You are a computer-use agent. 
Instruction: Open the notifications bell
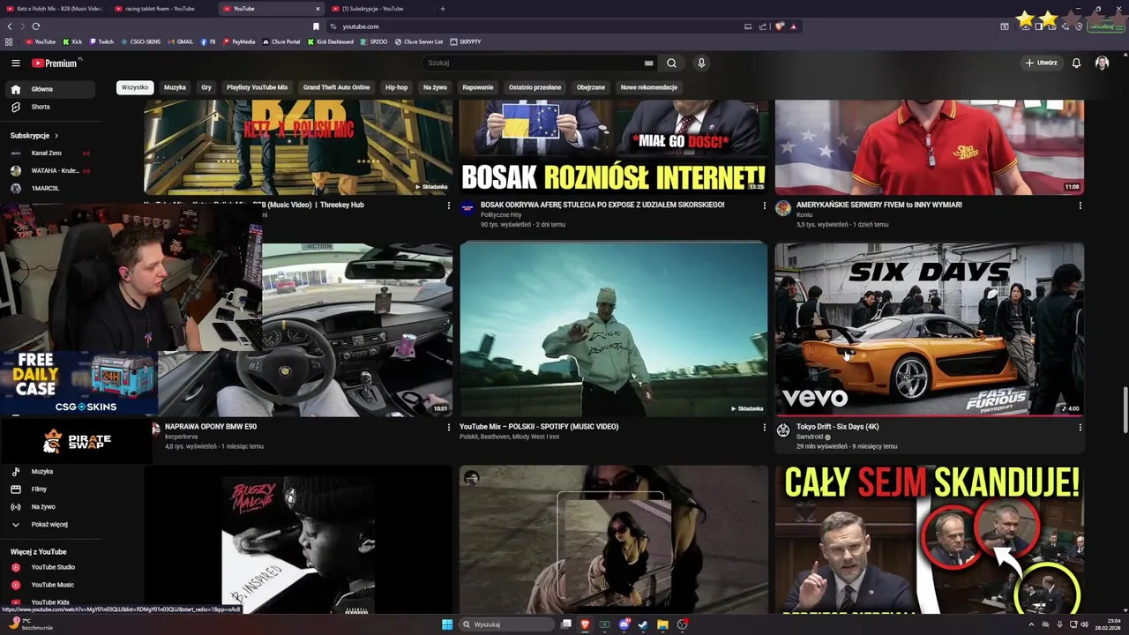tap(1076, 63)
